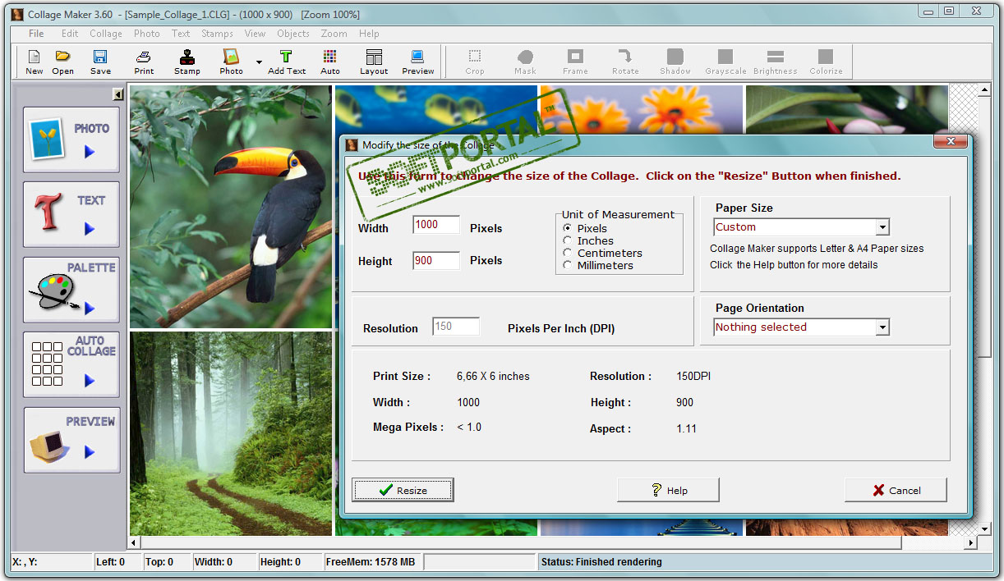The image size is (1004, 581).
Task: Click the Grayscale toolbar icon
Action: coord(725,62)
